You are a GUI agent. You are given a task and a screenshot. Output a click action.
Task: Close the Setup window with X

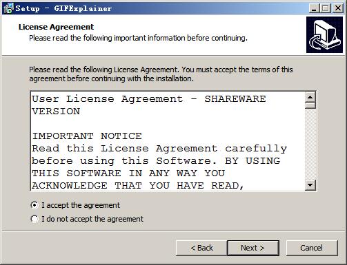point(338,8)
